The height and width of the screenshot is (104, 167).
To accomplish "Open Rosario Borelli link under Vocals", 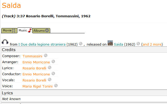I will 34,80.
